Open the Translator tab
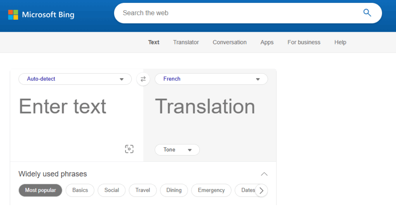This screenshot has width=396, height=212. (x=186, y=42)
